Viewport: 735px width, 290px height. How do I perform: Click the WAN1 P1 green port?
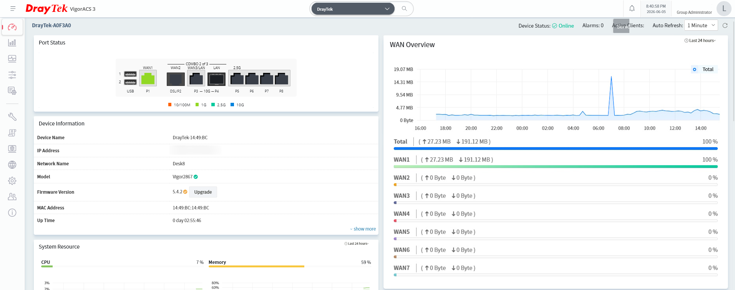click(148, 79)
